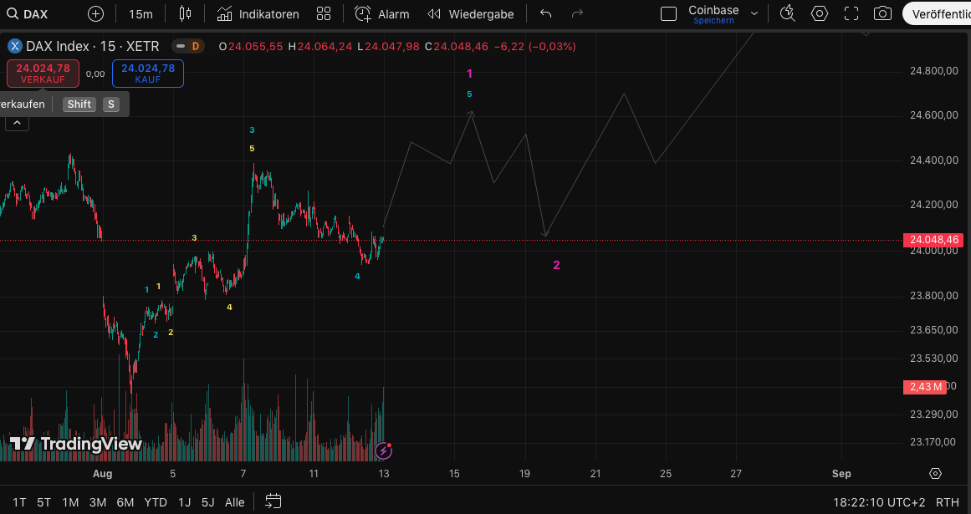Screen dimensions: 971x514
Task: Toggle the lightning icon on time axis
Action: pyautogui.click(x=383, y=451)
